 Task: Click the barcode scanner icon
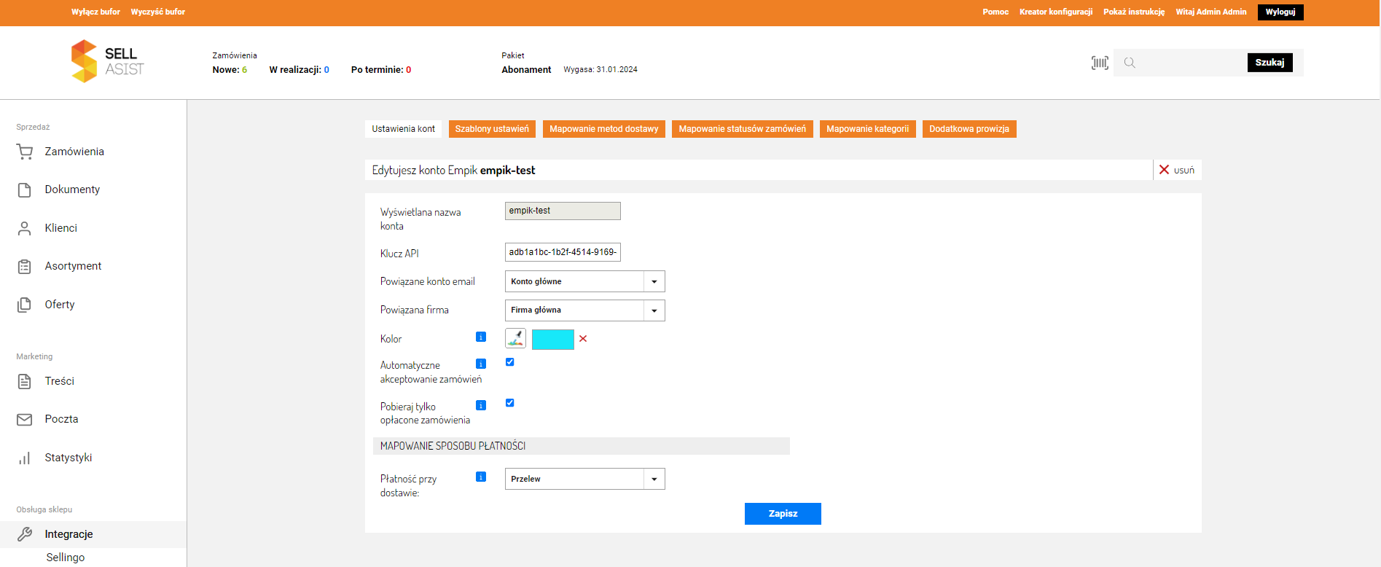pos(1100,63)
